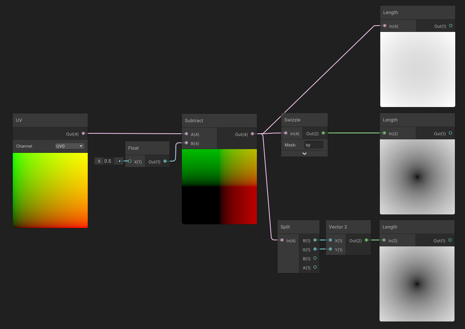
Task: Click the A(1) output port on Split
Action: 315,267
